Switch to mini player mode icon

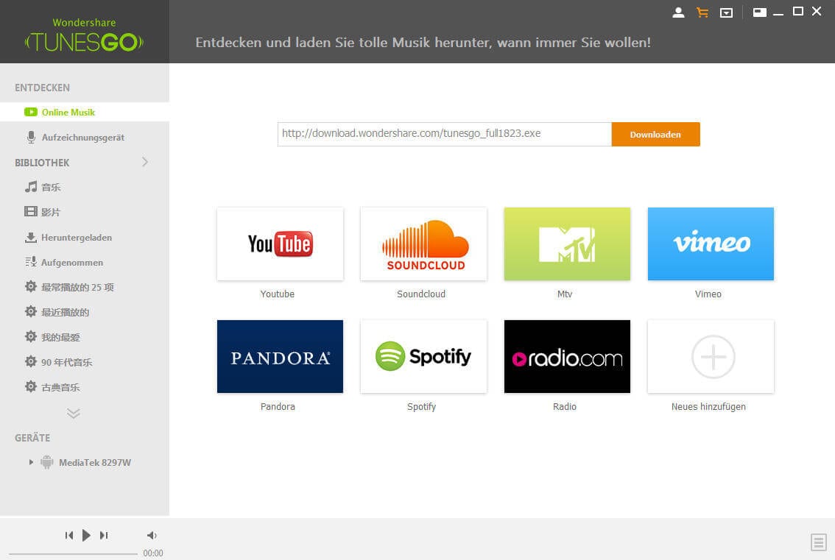(x=760, y=13)
